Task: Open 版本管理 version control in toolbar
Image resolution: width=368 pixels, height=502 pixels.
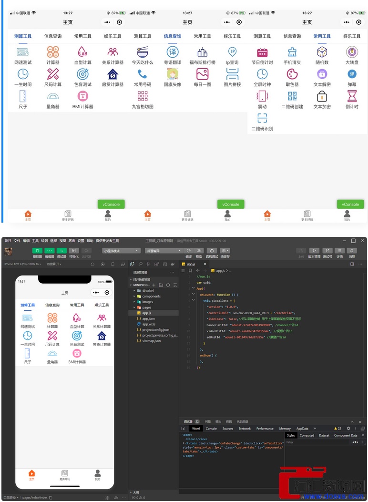Action: 314,251
